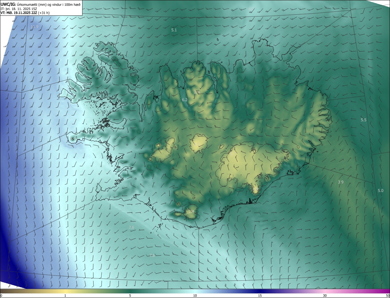Click the '15' tick on the color scale

tap(260, 296)
